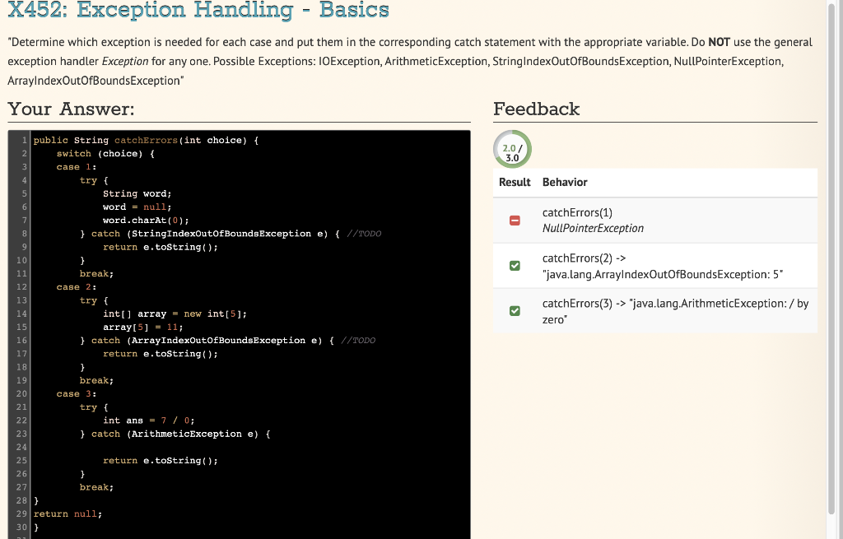Select the green checkmark beside catchErrors(3)
The height and width of the screenshot is (539, 843).
pyautogui.click(x=515, y=311)
